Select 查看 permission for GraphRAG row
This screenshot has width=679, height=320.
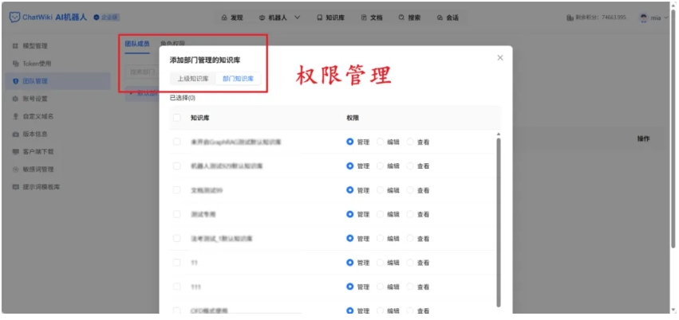coord(411,142)
